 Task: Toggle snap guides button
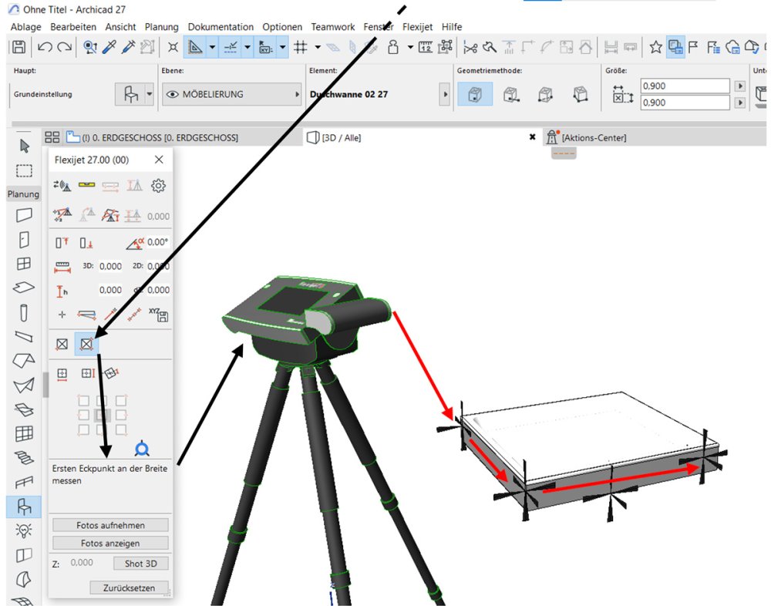[x=230, y=47]
